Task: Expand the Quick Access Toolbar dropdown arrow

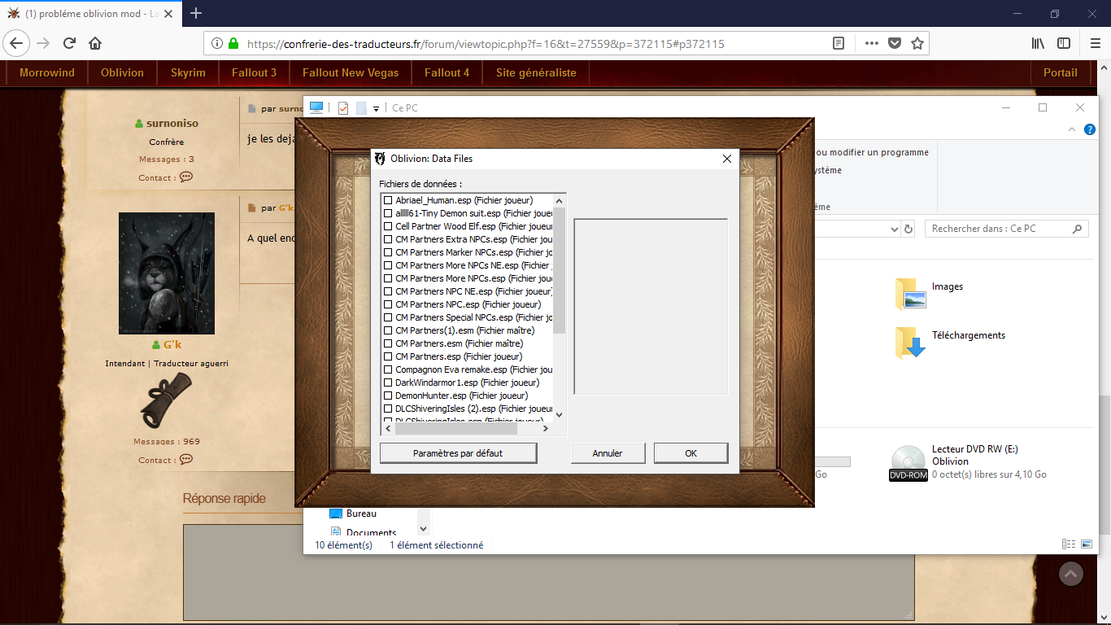Action: coord(377,108)
